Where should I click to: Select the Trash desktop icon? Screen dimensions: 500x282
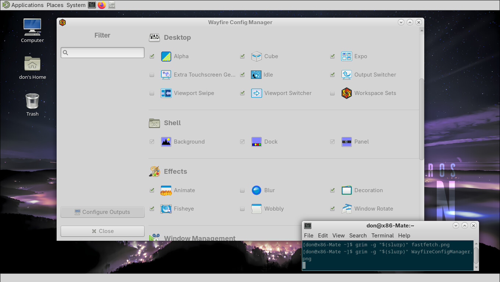point(32,101)
